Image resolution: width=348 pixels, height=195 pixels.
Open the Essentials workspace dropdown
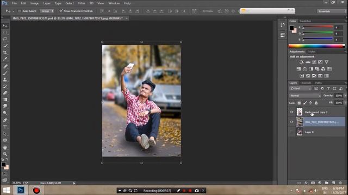coord(332,11)
